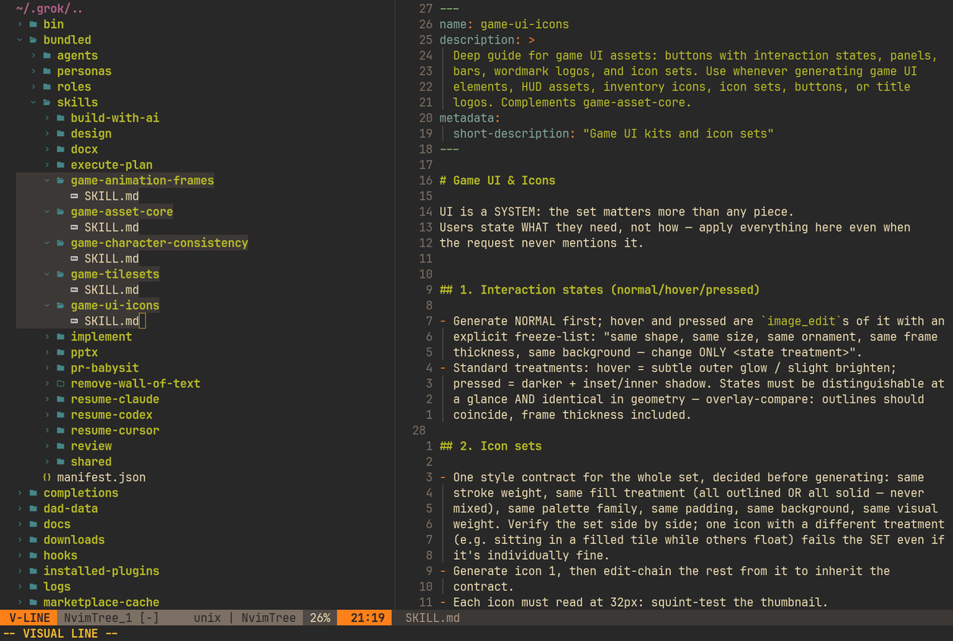The width and height of the screenshot is (953, 641).
Task: Click the markdown file icon under game-character-consistency
Action: 74,259
